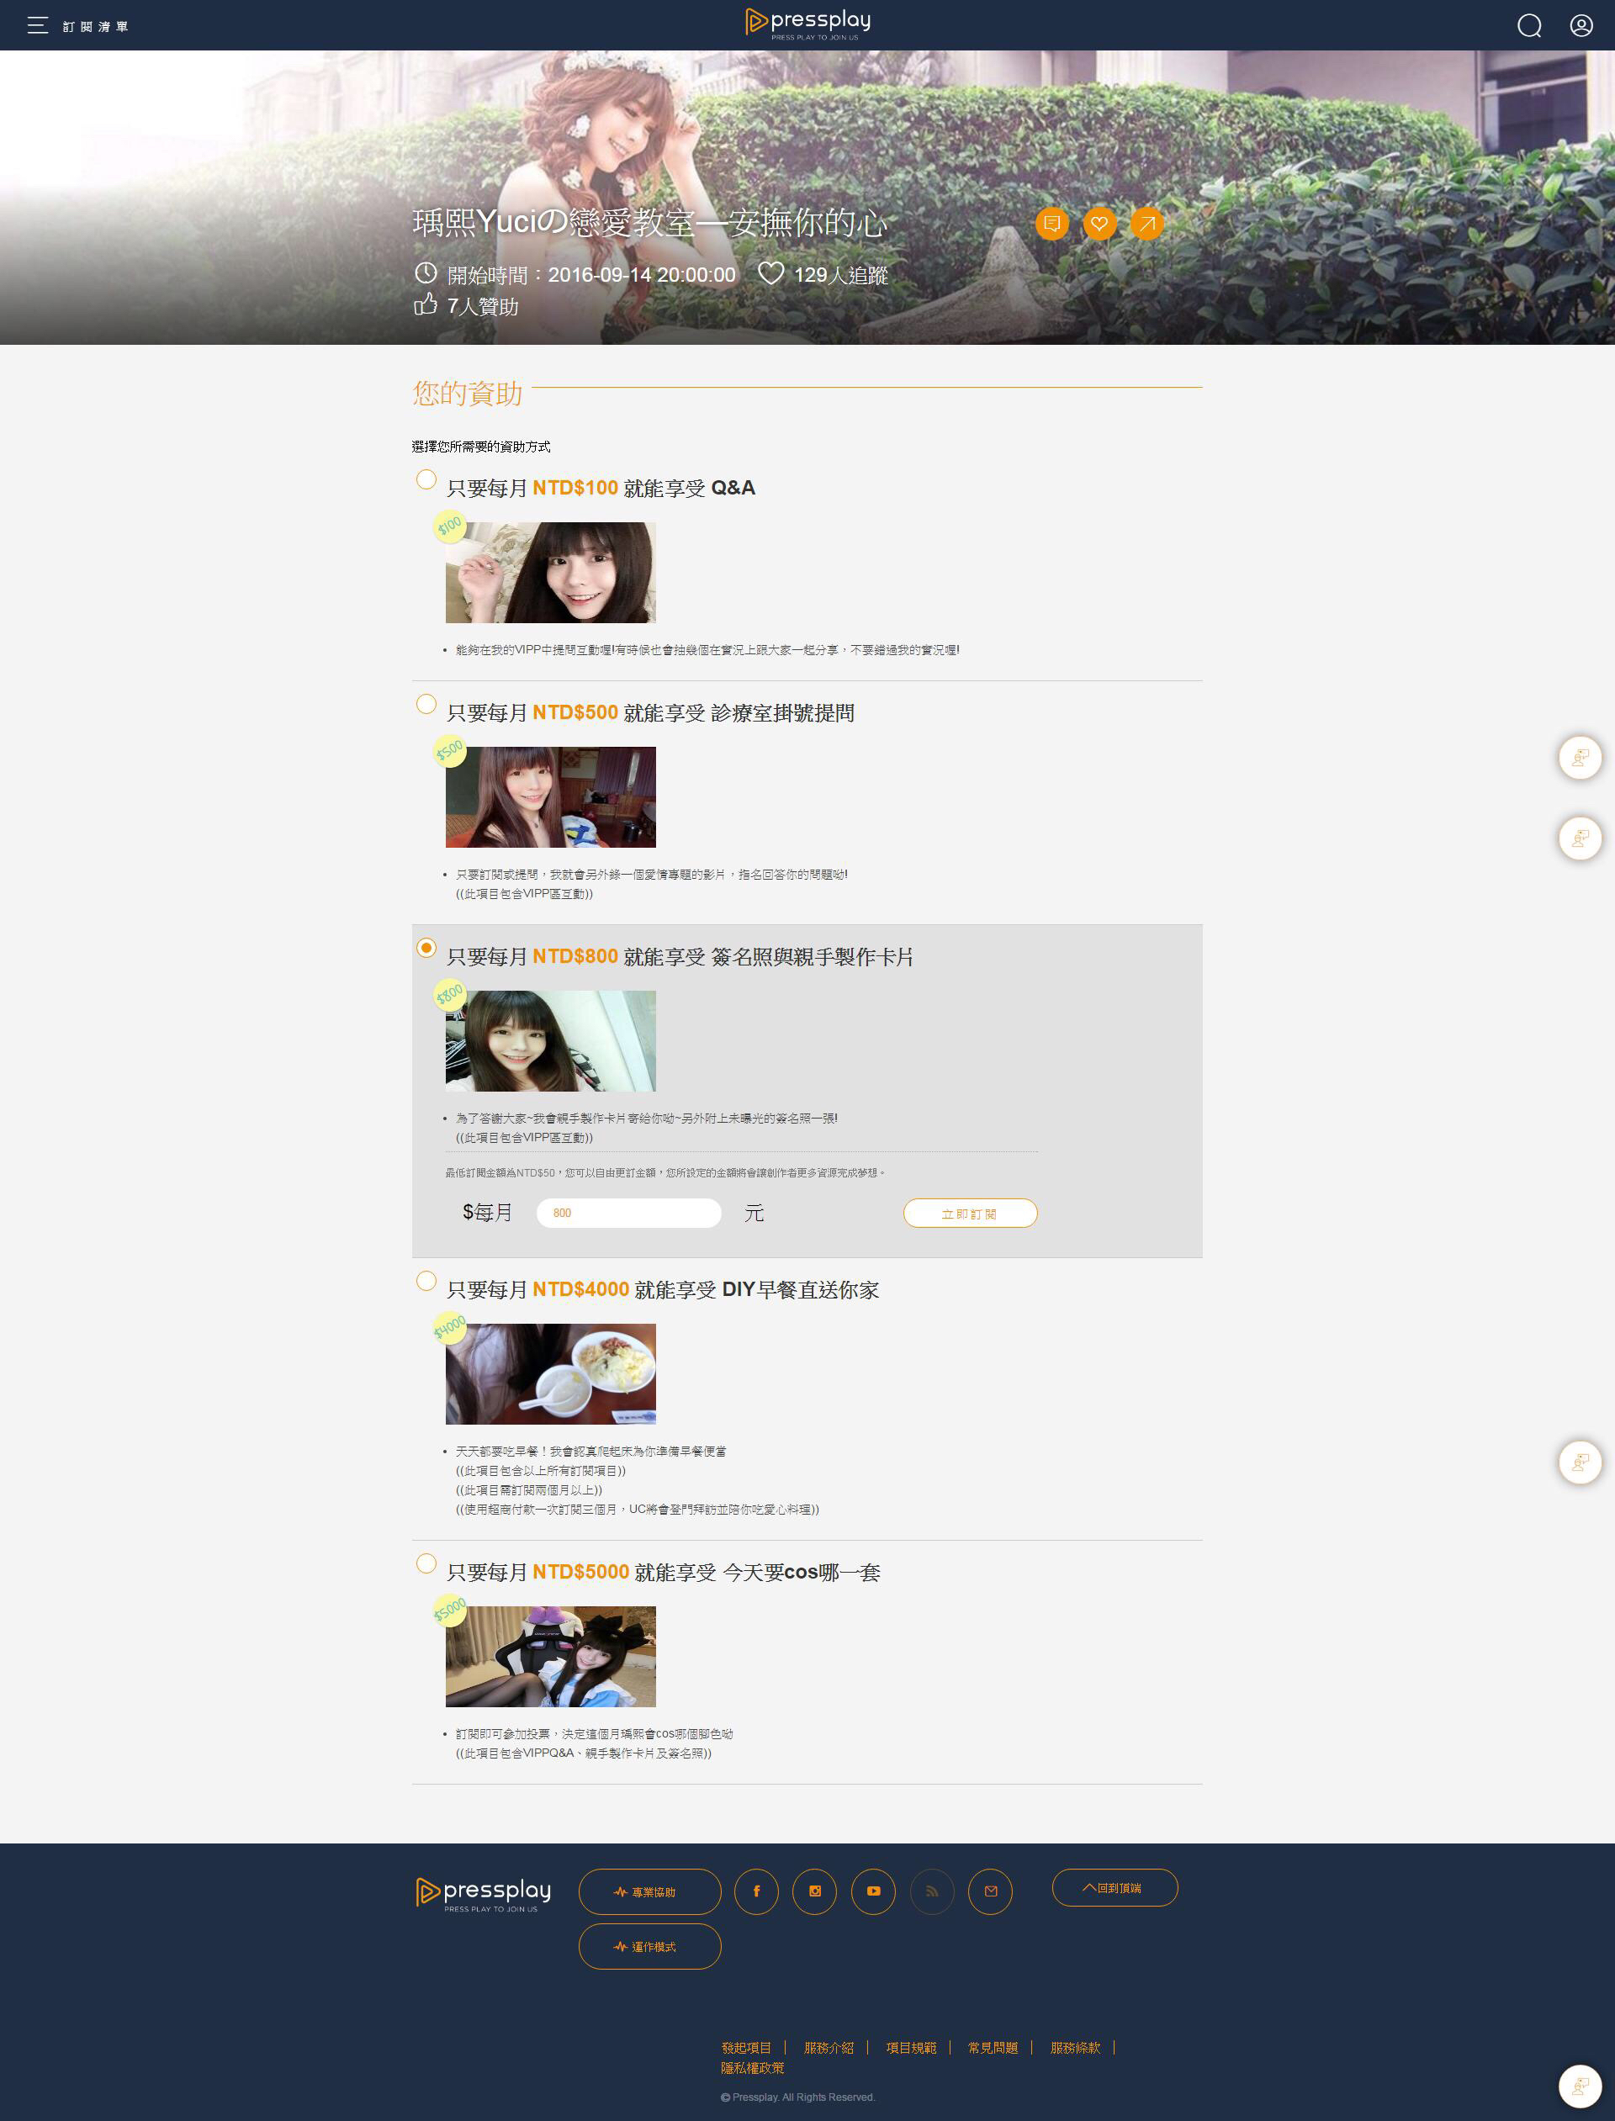Click the $800 reward thumbnail image
This screenshot has height=2121, width=1615.
coord(550,1041)
